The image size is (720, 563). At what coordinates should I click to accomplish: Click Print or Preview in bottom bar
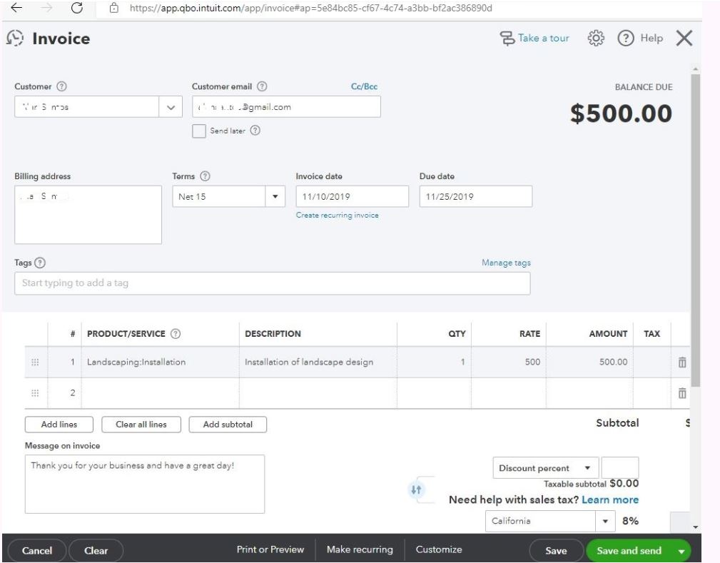pyautogui.click(x=270, y=549)
